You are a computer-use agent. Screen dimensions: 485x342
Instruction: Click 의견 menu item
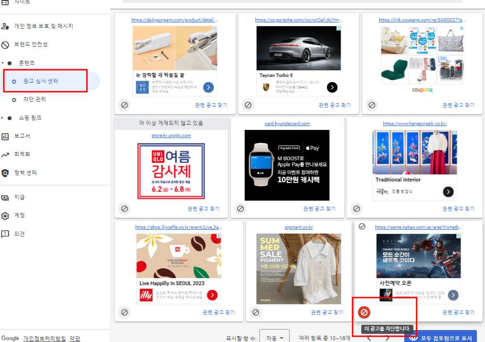click(19, 234)
